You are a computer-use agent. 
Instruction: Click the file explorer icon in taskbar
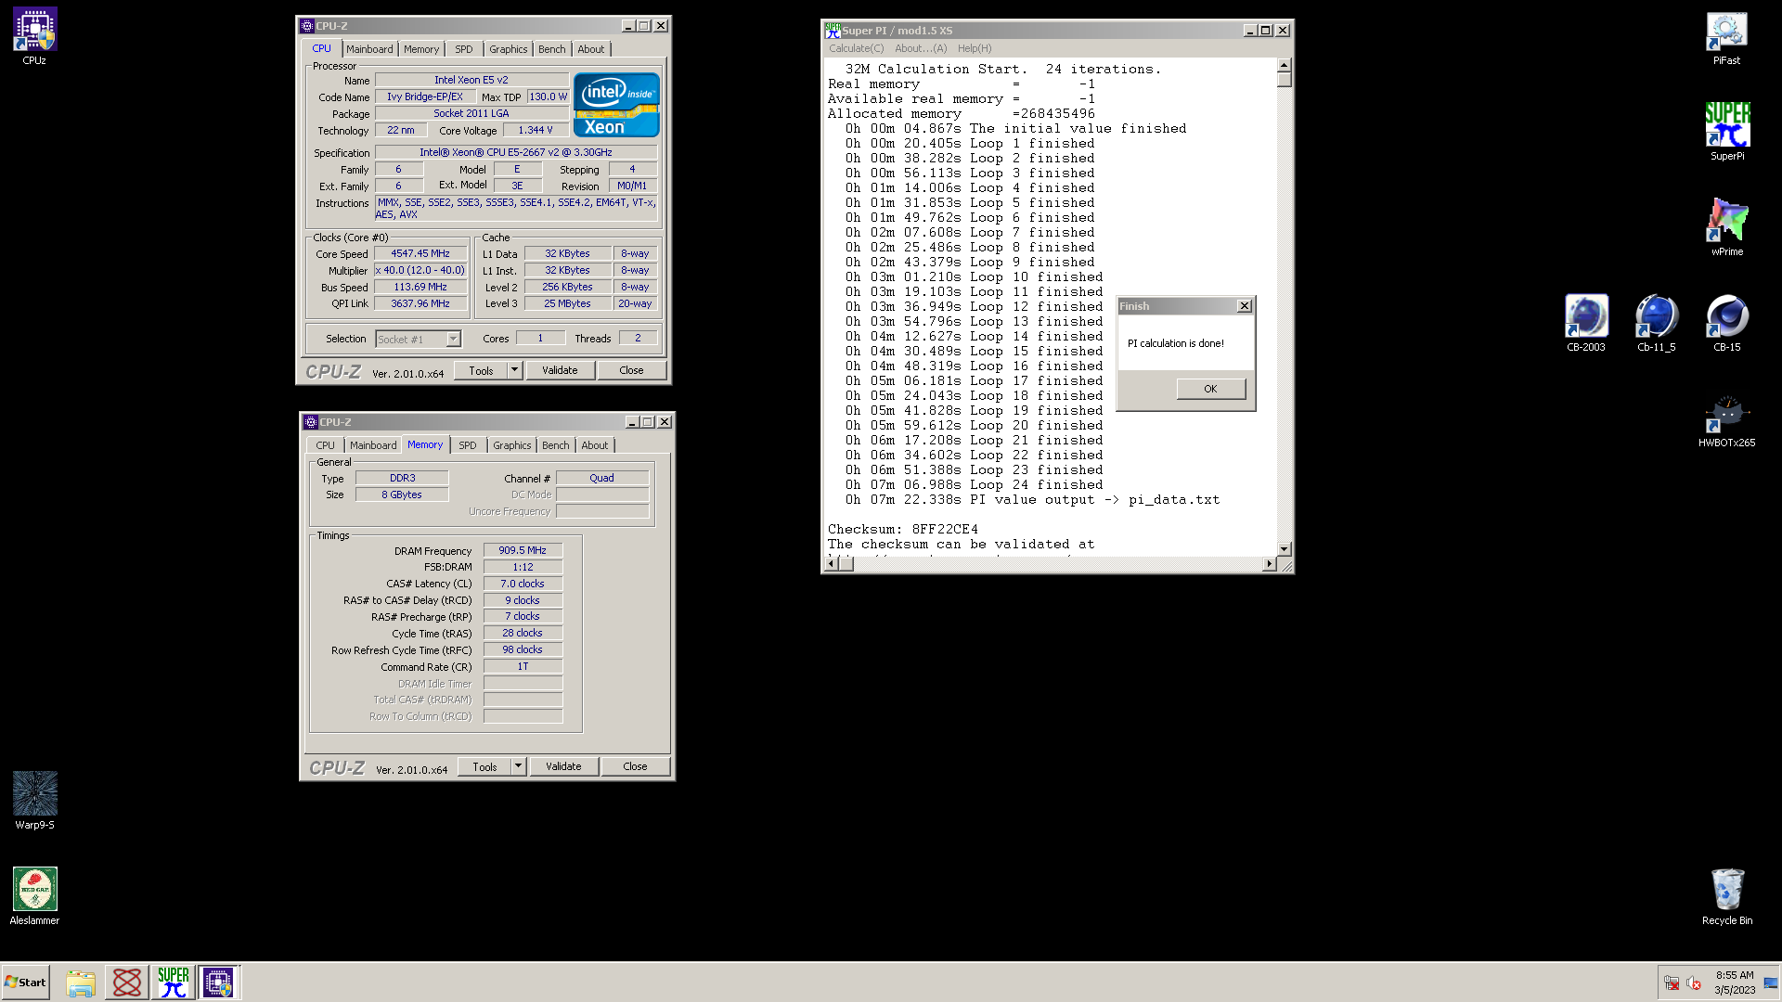(81, 983)
